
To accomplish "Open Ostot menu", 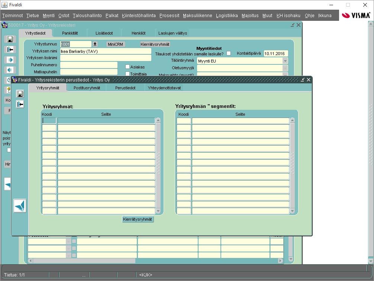I will tap(64, 16).
